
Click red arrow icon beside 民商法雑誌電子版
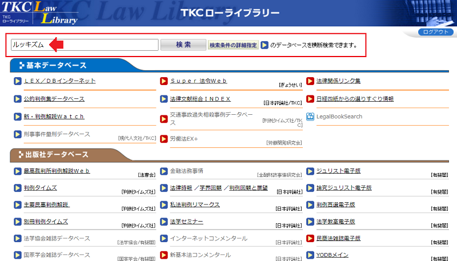click(x=310, y=239)
